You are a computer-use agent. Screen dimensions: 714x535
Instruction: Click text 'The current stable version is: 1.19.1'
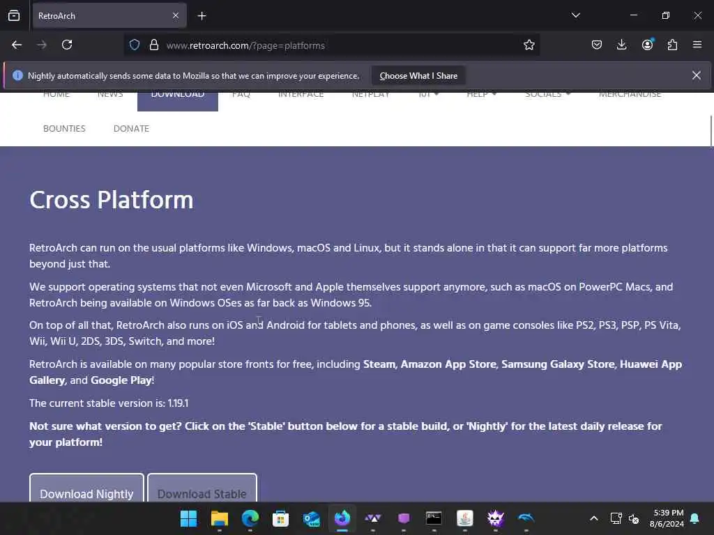point(109,403)
